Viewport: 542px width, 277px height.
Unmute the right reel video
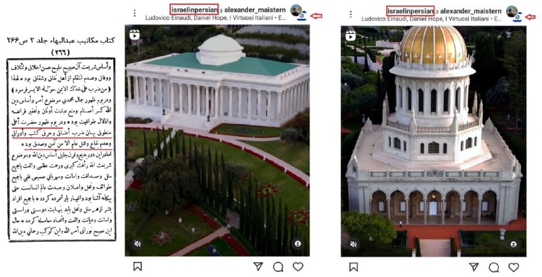(353, 244)
